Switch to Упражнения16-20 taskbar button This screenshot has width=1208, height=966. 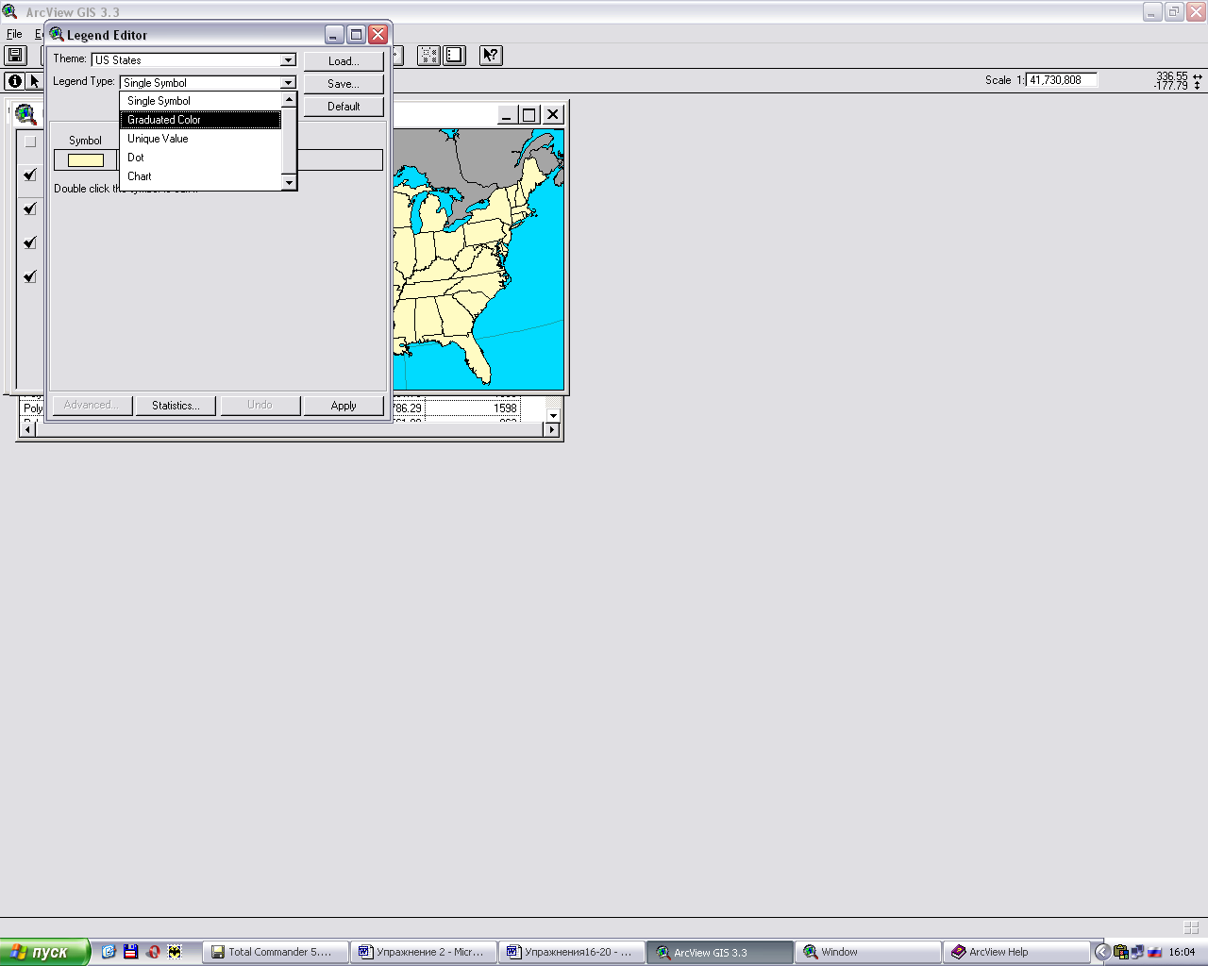[x=572, y=952]
